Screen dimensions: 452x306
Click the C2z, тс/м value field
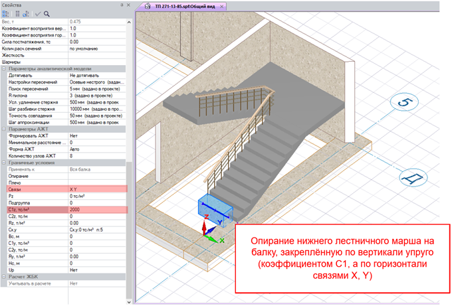click(97, 216)
